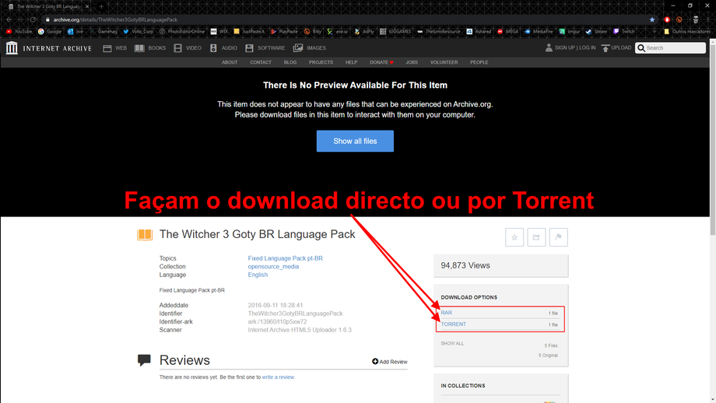716x403 pixels.
Task: Click the upload arrow icon
Action: [x=606, y=47]
